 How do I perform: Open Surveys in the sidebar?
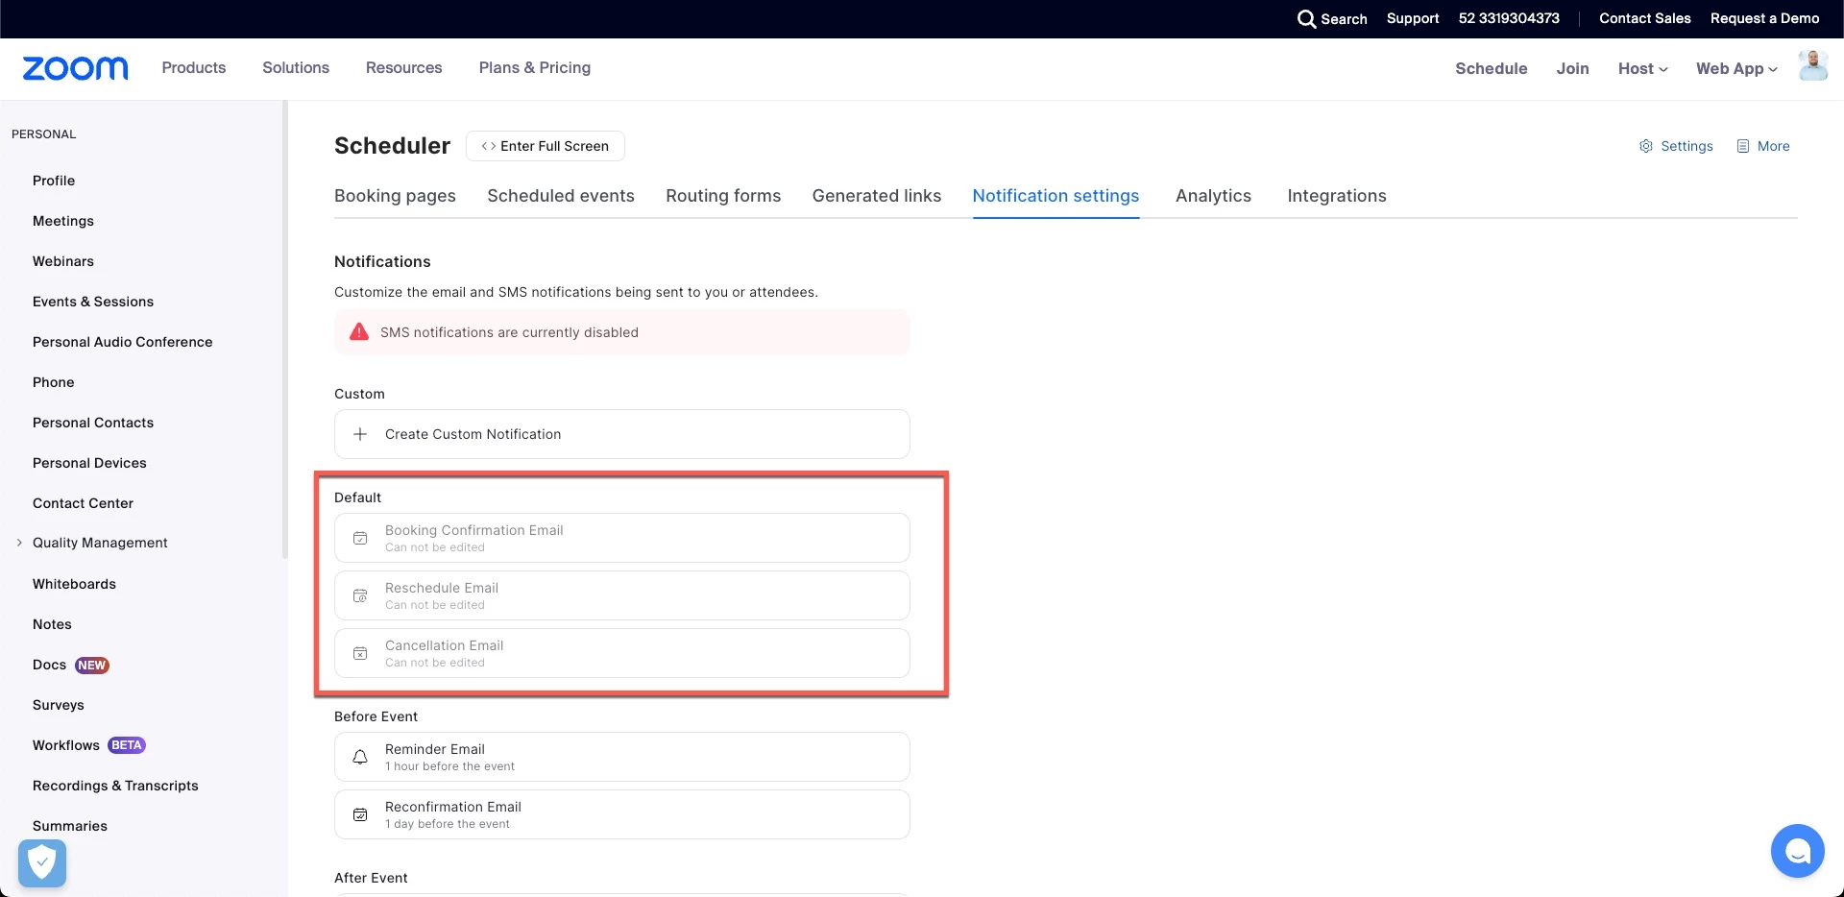pyautogui.click(x=59, y=705)
